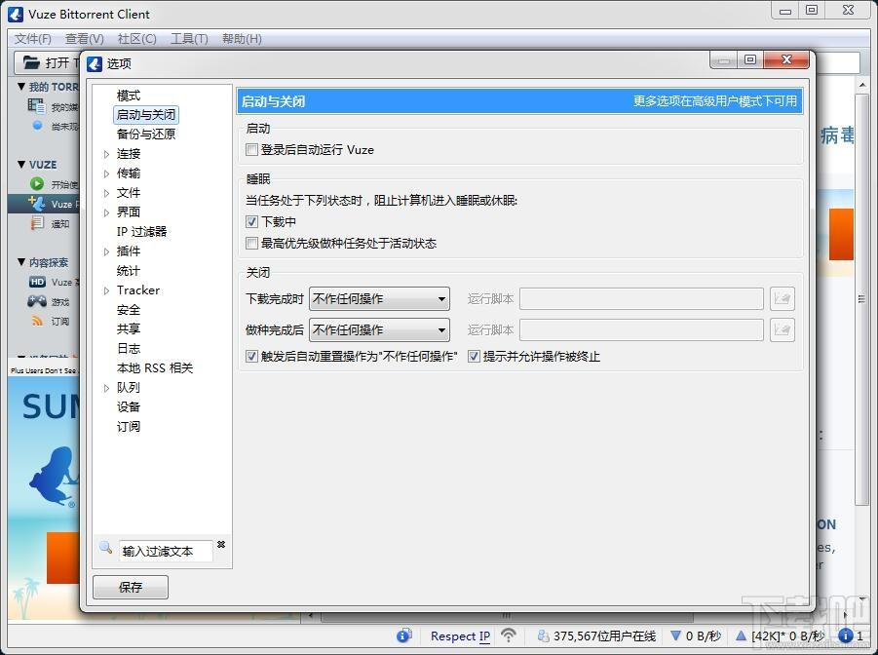Expand the 连接 tree node
The image size is (878, 655).
click(106, 154)
